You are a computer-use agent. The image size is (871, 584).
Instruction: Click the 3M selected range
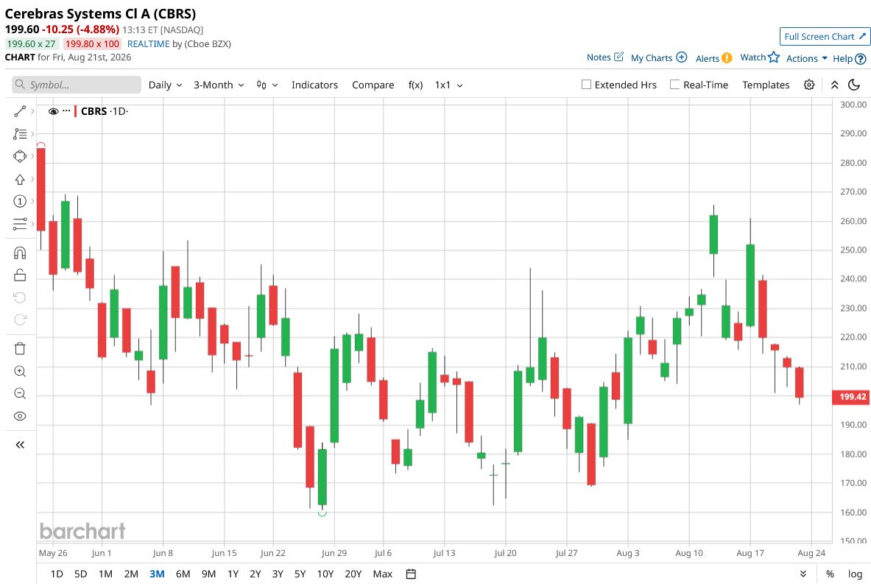[158, 574]
